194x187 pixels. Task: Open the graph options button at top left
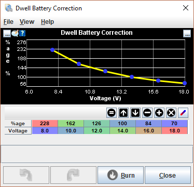pos(7,34)
